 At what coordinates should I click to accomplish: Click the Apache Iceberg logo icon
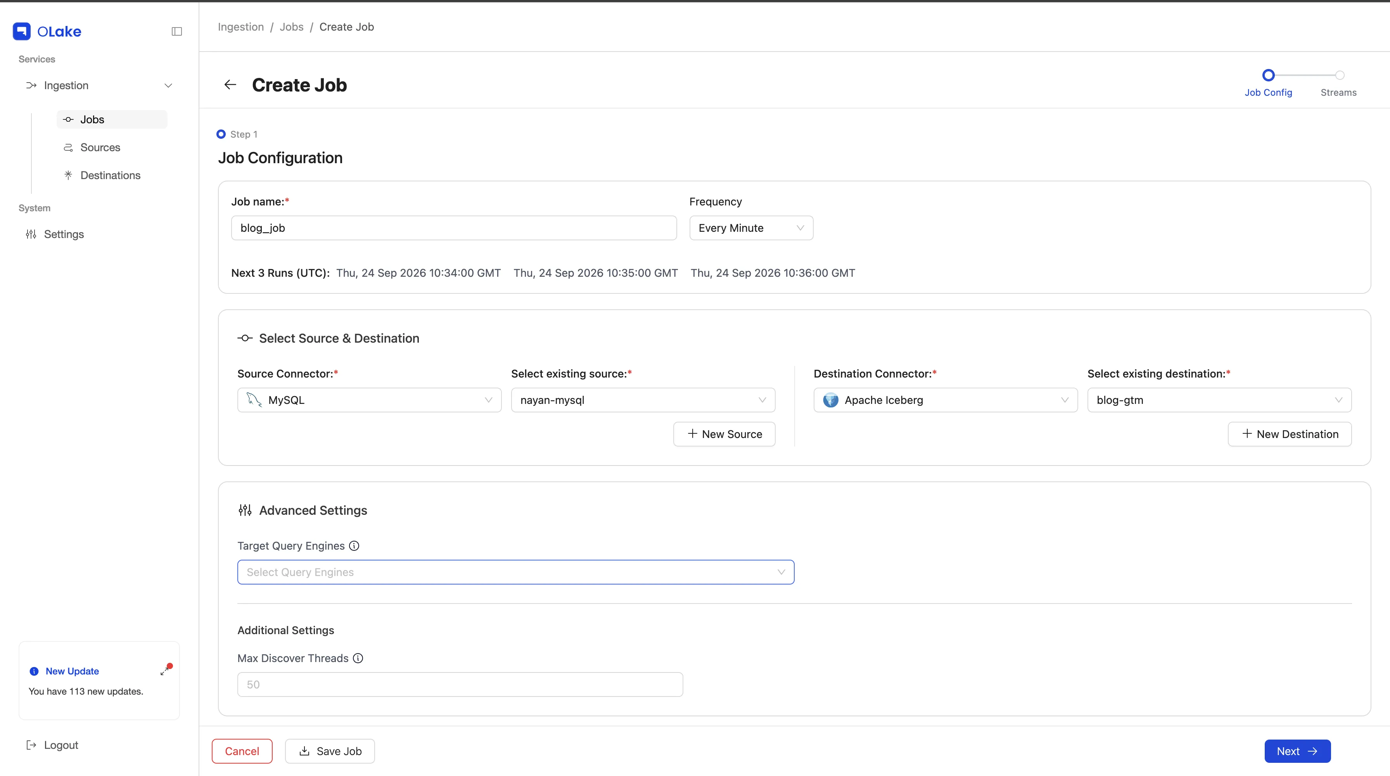pos(830,400)
